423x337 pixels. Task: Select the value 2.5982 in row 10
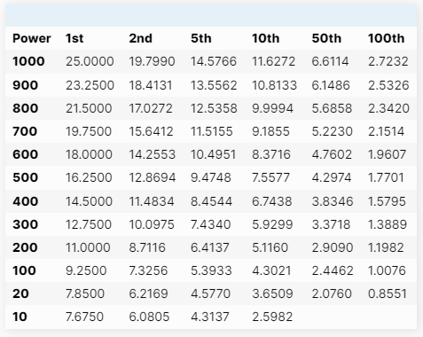coord(272,317)
